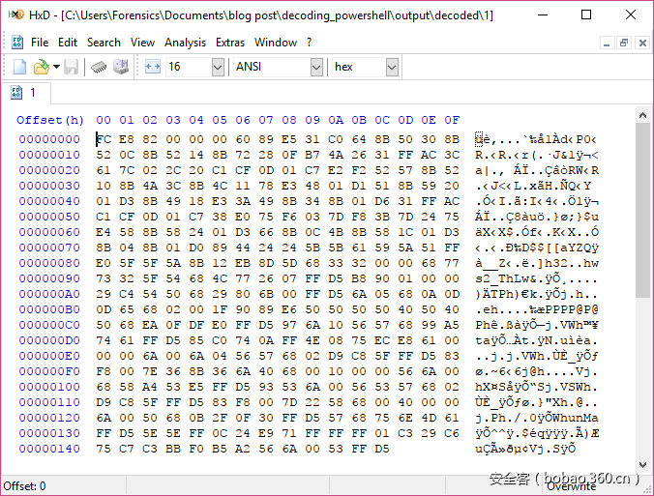
Task: Open the Extras menu
Action: pyautogui.click(x=230, y=43)
